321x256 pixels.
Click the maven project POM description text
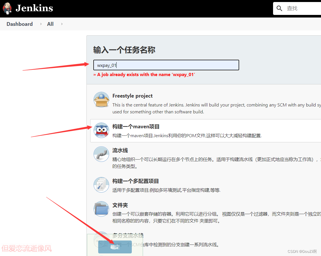pyautogui.click(x=187, y=135)
